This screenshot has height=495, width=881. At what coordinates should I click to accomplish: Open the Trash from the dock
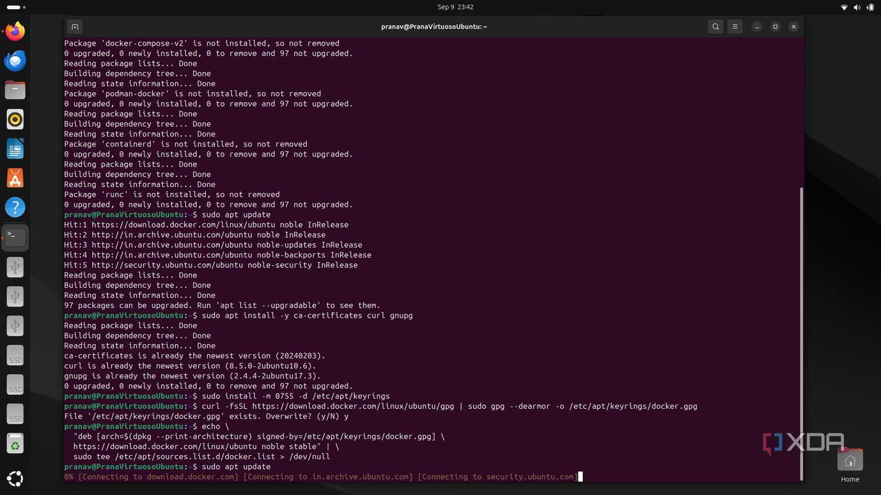(x=15, y=444)
